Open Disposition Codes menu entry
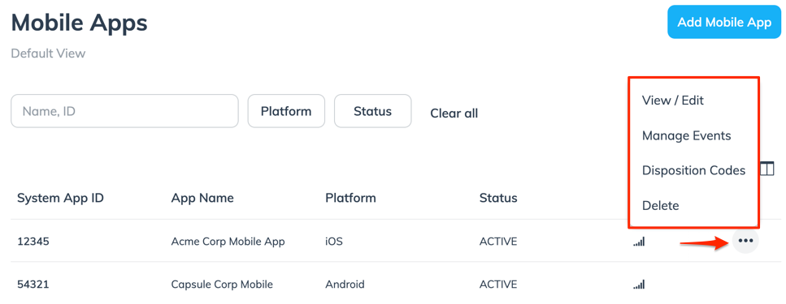This screenshot has width=786, height=304. tap(693, 170)
